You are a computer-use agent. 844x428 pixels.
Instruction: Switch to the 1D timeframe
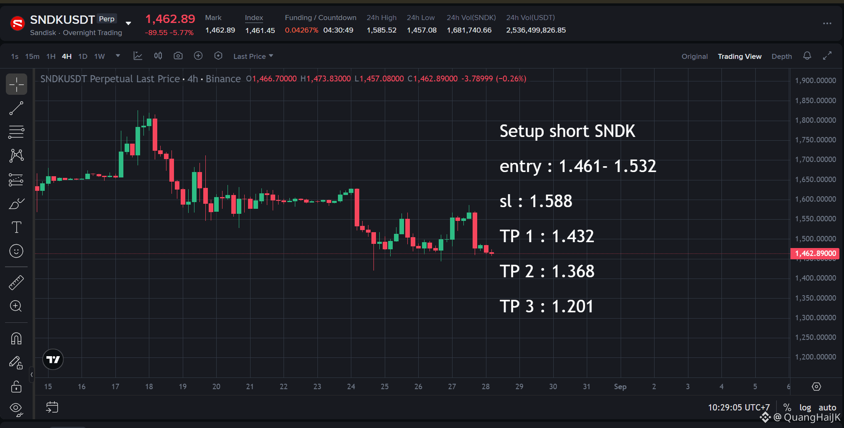coord(83,56)
